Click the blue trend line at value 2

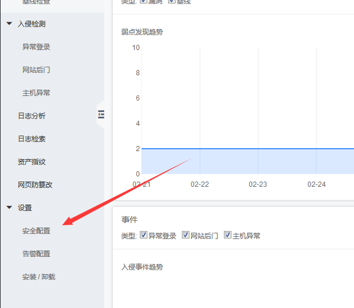[x=248, y=149]
